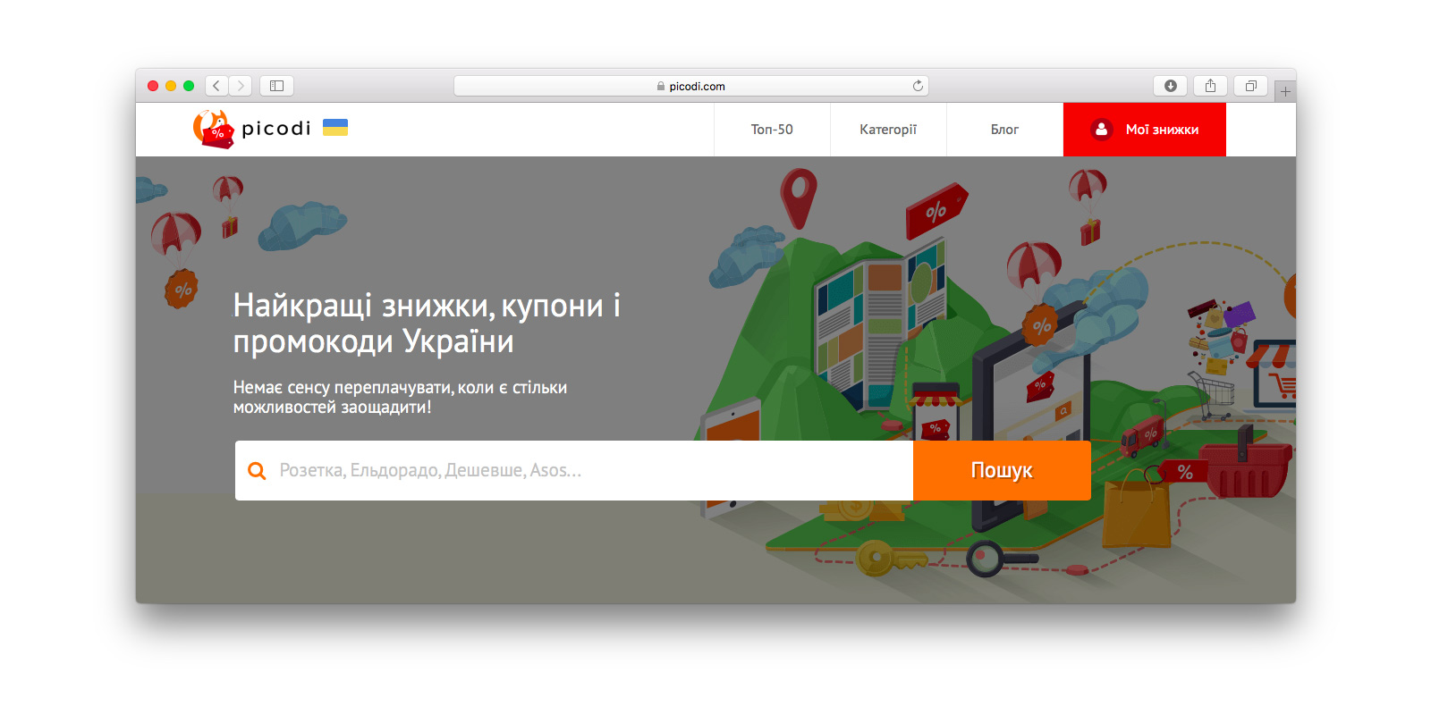Click the picodi.com address bar
Image resolution: width=1431 pixels, height=715 pixels.
click(690, 86)
